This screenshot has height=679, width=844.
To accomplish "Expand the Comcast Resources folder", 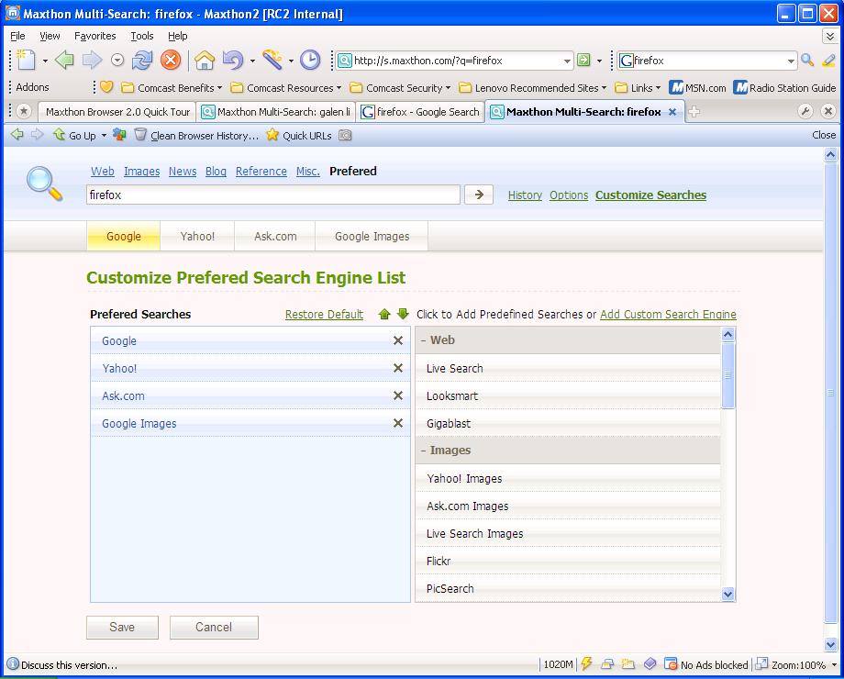I will coord(286,87).
